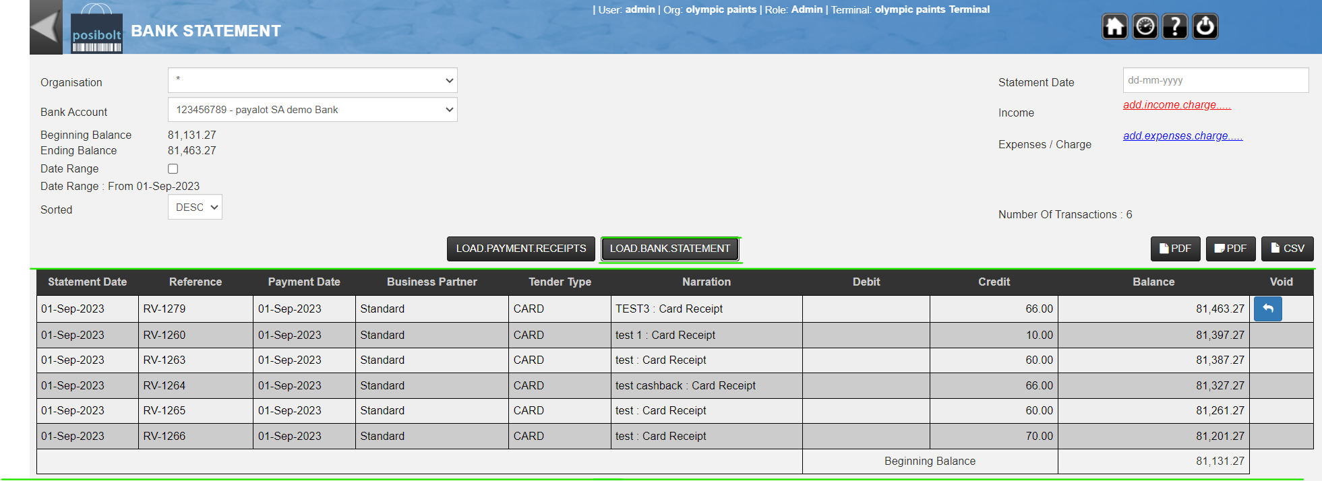Click the Debit column header
The height and width of the screenshot is (481, 1322).
(x=866, y=282)
